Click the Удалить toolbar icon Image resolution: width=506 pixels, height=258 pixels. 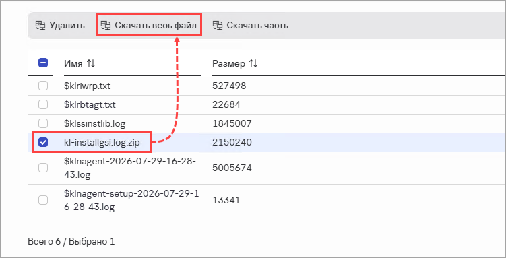click(40, 26)
